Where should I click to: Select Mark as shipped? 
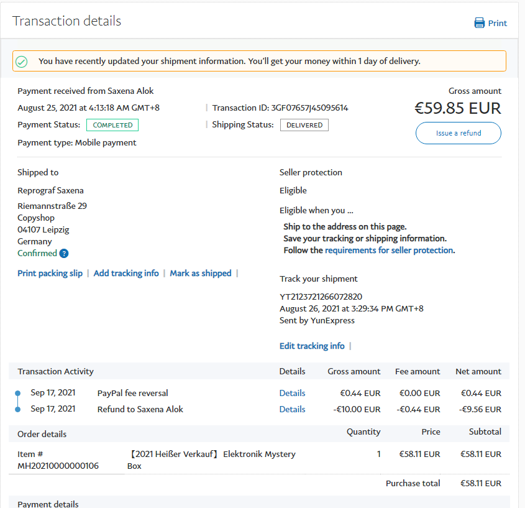tap(200, 273)
